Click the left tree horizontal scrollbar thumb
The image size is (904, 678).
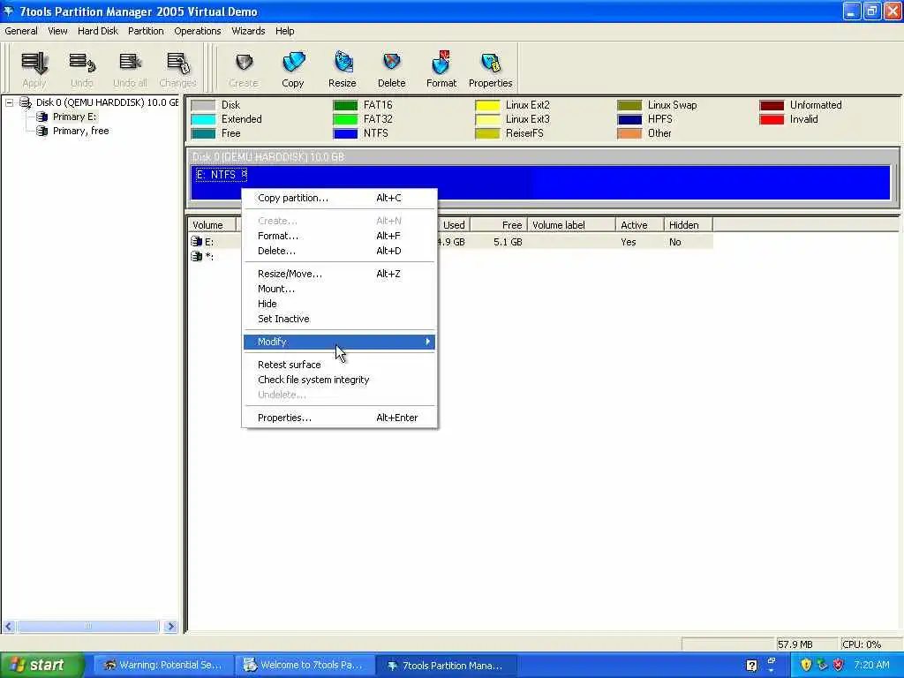pos(88,627)
